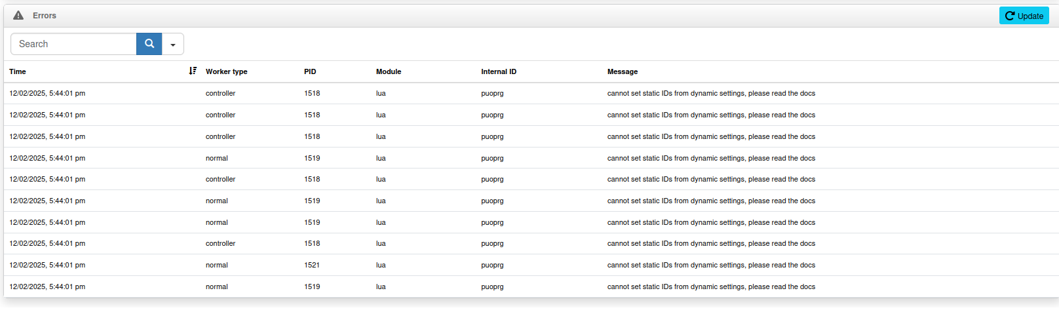Viewport: 1059px width, 316px height.
Task: Click the warning triangle icon beside Errors
Action: coord(18,16)
